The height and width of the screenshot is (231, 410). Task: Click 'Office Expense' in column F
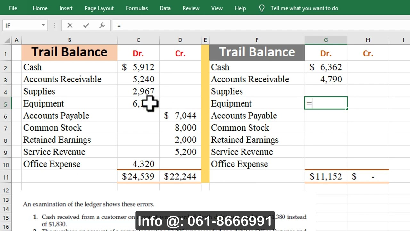(239, 164)
